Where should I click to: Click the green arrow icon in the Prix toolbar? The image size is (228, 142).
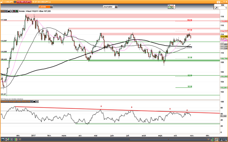17,11
